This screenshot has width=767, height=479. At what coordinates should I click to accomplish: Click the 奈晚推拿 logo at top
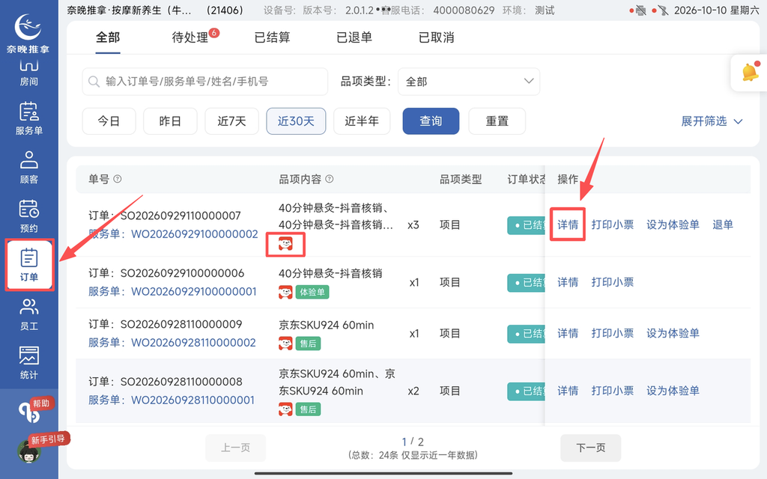point(28,32)
